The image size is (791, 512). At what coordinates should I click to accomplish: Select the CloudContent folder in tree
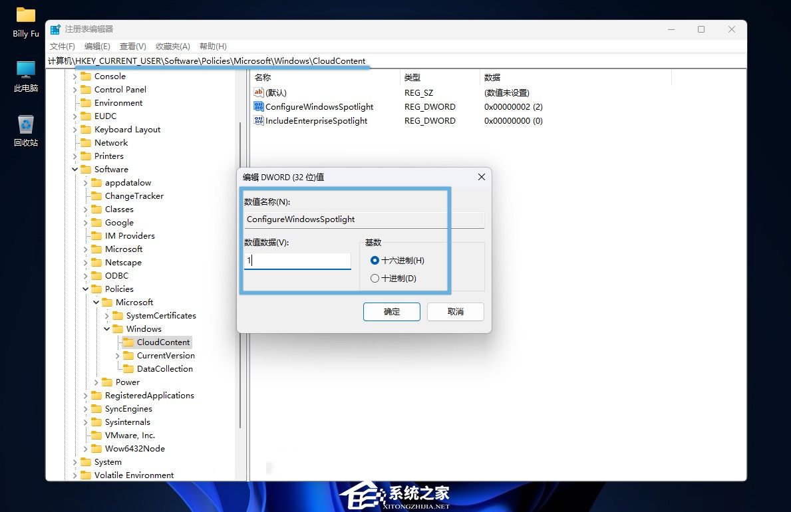pos(163,342)
